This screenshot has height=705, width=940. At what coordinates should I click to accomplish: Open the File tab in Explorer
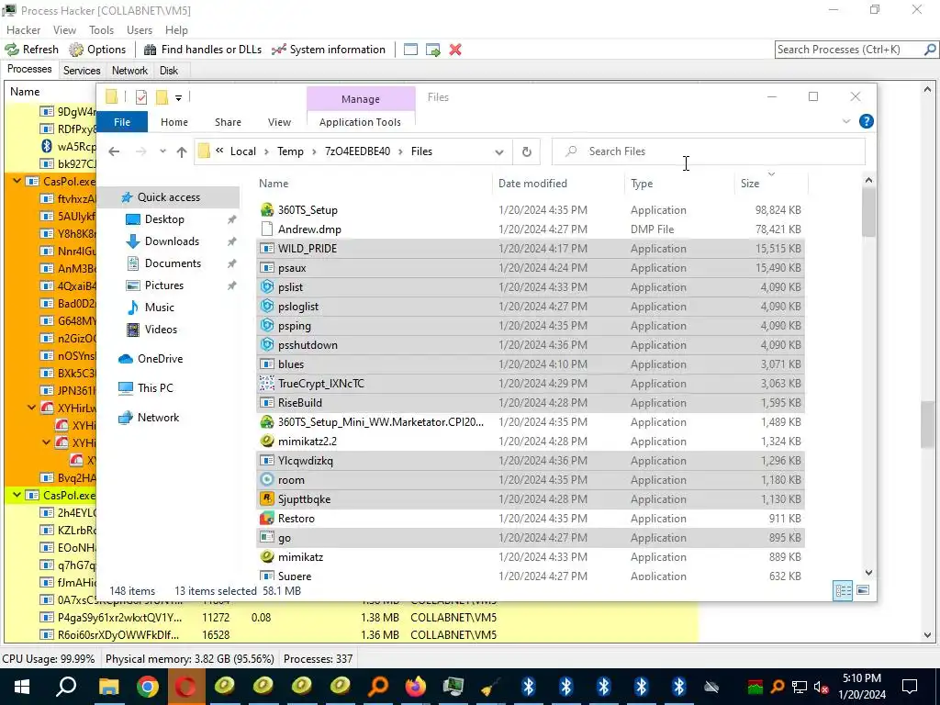pos(122,122)
